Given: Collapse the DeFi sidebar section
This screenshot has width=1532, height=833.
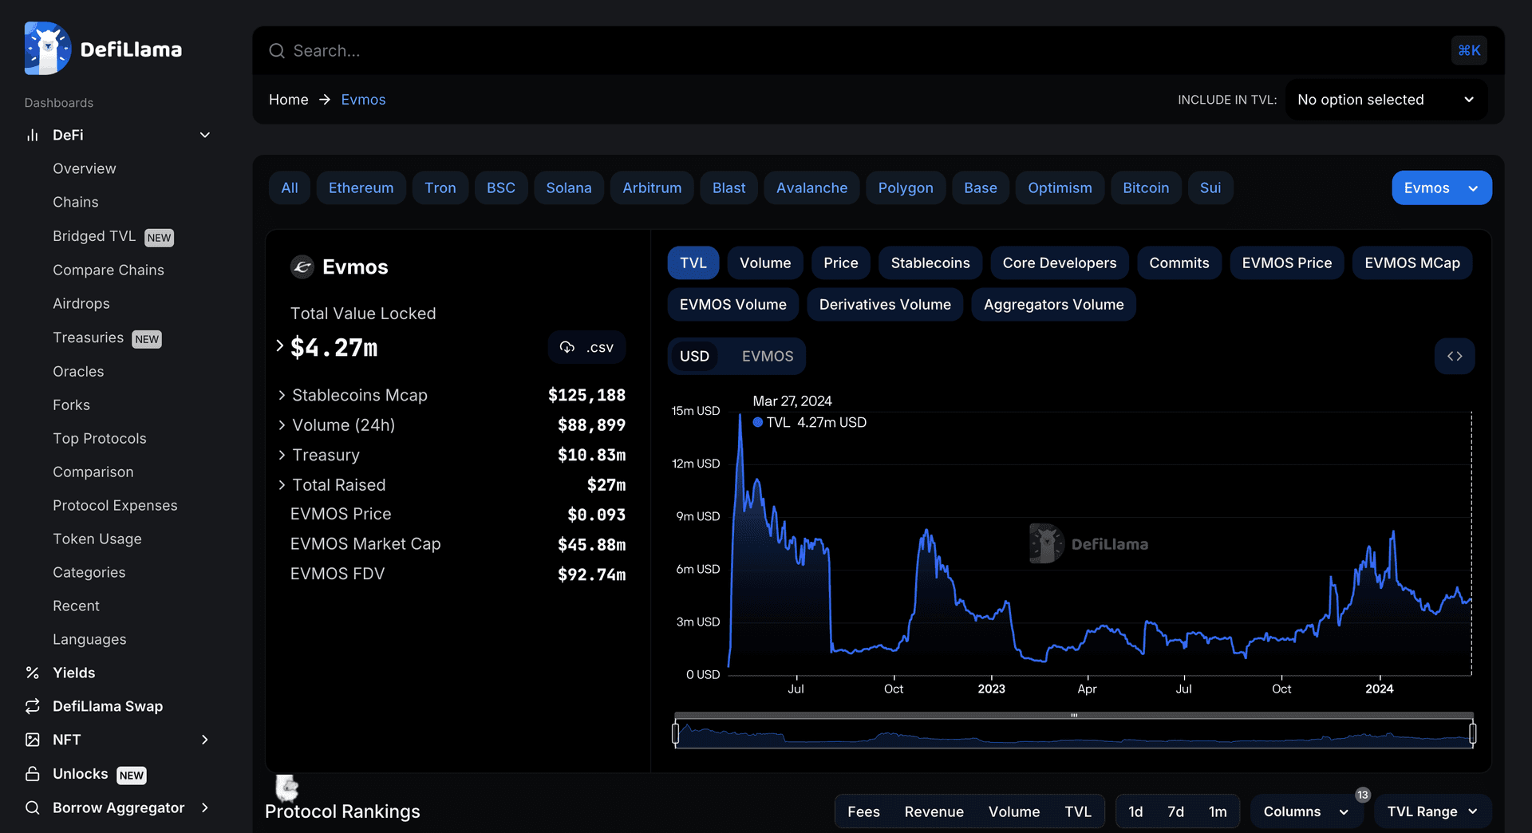Looking at the screenshot, I should coord(205,135).
